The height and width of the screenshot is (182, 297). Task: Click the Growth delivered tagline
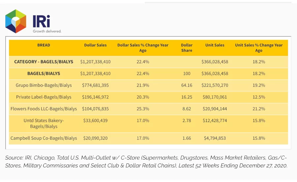click(47, 31)
